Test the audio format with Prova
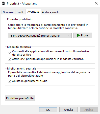 click(83, 35)
